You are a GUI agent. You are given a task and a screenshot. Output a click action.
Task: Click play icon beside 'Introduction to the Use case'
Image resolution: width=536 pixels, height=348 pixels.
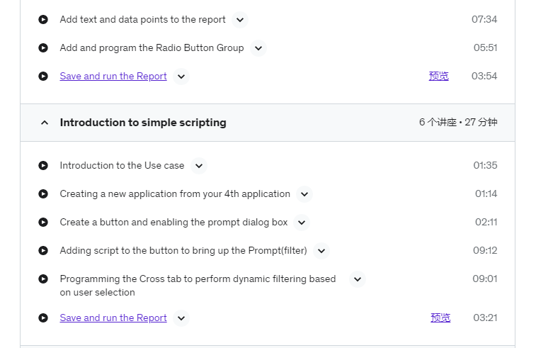[43, 166]
